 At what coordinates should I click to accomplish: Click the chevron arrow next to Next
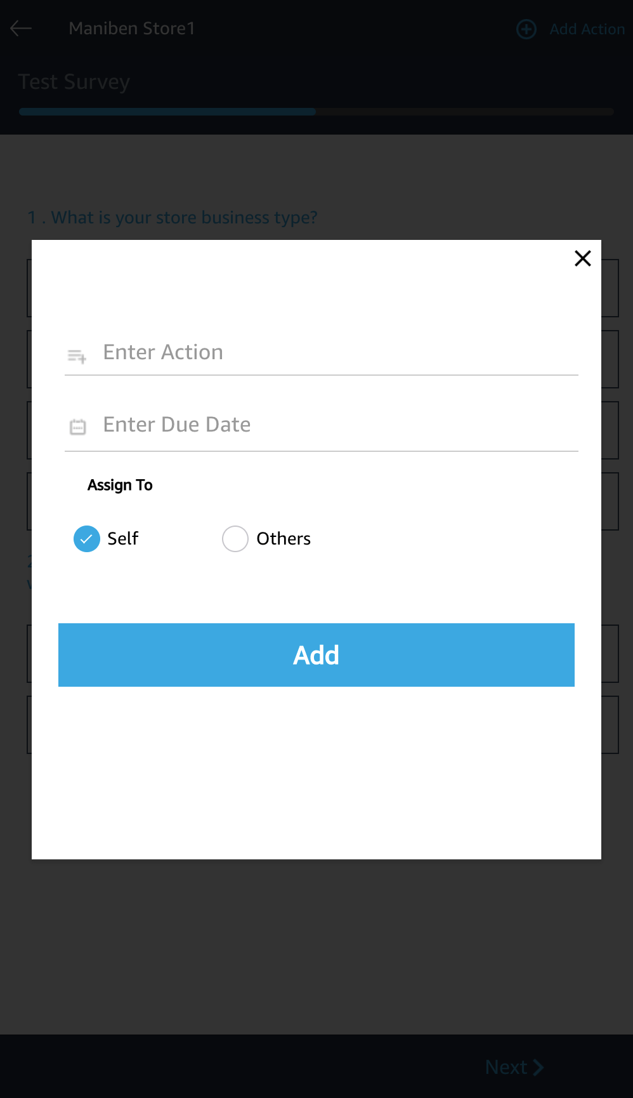tap(538, 1067)
